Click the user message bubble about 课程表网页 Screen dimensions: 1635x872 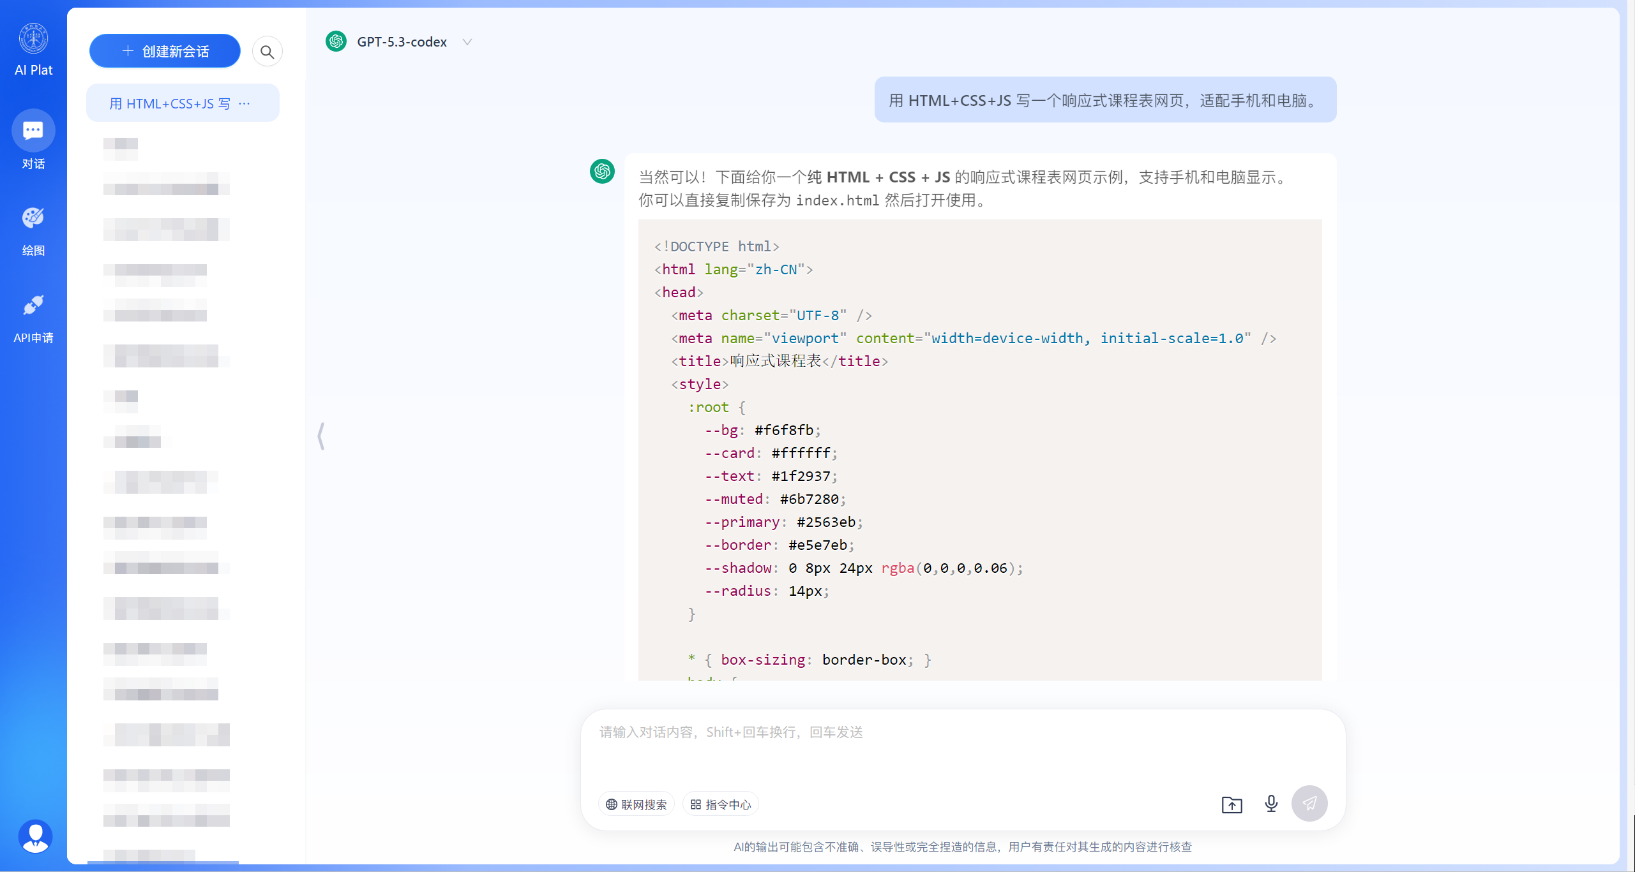[1104, 100]
